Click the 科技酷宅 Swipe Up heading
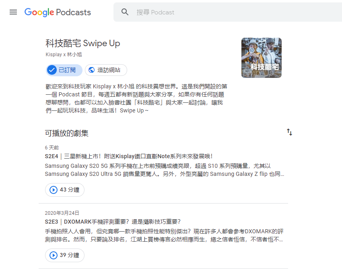 (x=83, y=43)
